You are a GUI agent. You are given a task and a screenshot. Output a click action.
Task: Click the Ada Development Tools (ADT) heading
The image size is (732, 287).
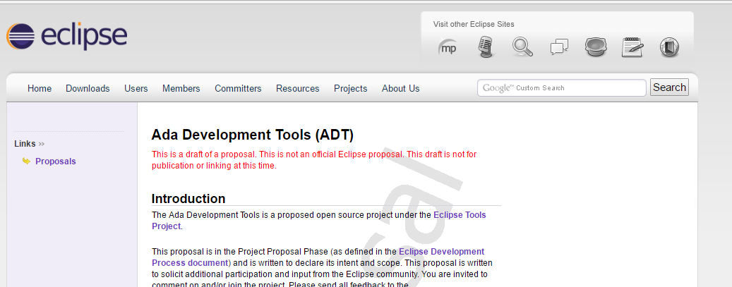(253, 135)
